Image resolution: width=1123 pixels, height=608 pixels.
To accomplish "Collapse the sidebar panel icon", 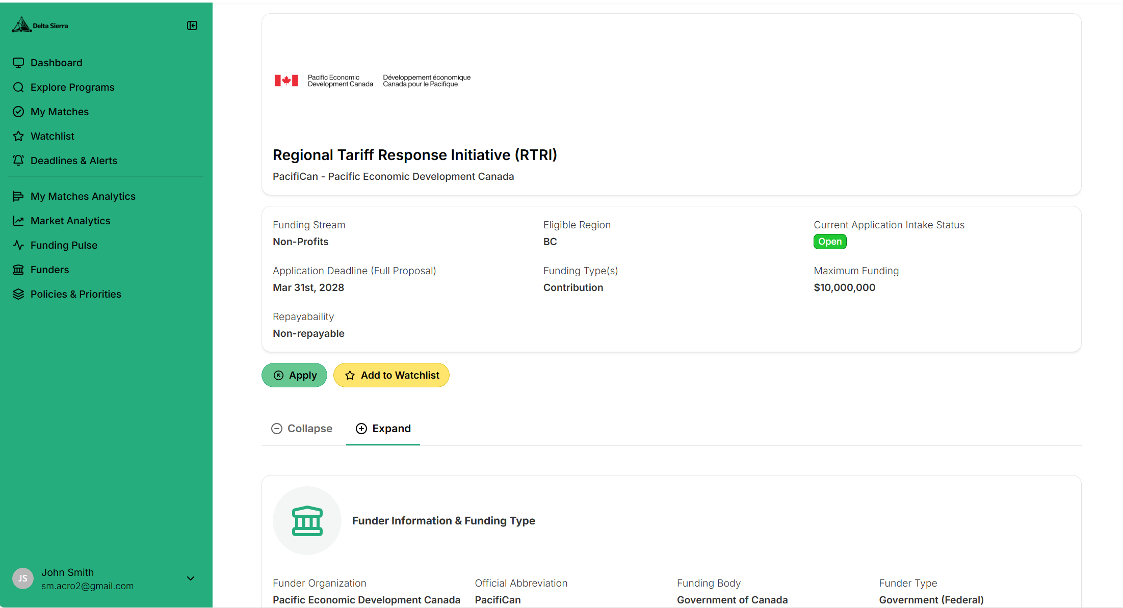I will pyautogui.click(x=192, y=25).
